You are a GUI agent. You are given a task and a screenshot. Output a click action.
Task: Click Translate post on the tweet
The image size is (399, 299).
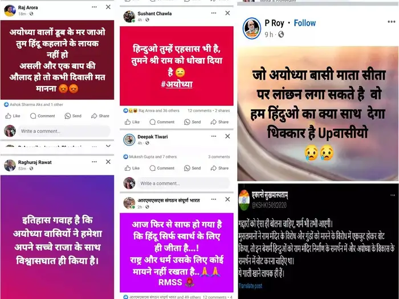[x=250, y=286]
